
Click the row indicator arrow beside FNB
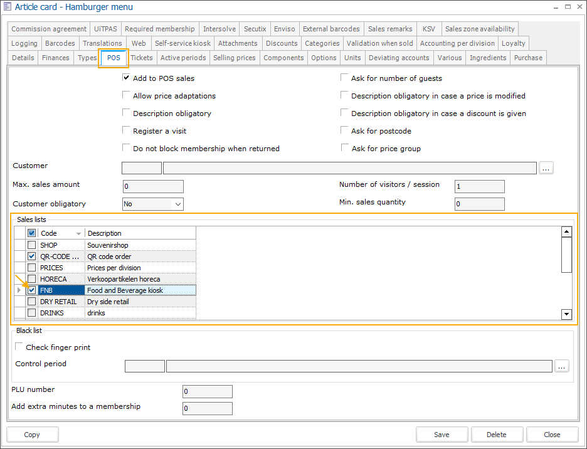(x=19, y=290)
